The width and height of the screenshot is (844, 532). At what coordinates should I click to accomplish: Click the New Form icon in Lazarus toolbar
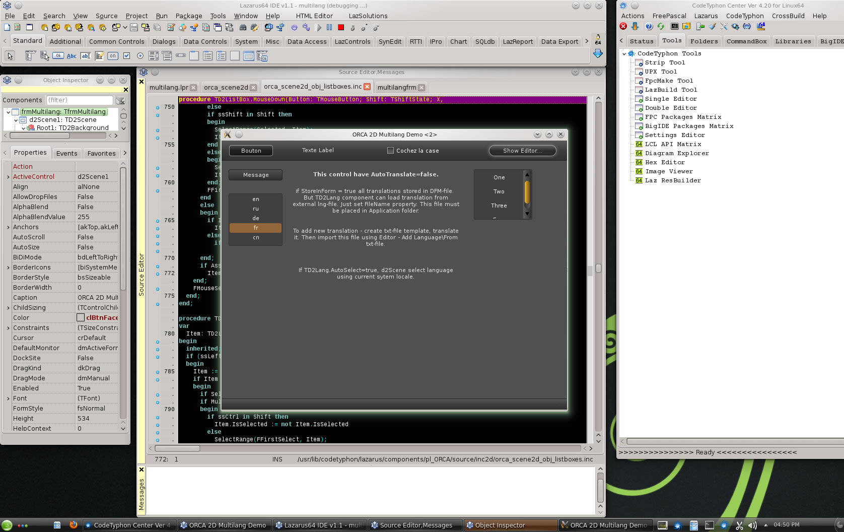pyautogui.click(x=29, y=27)
